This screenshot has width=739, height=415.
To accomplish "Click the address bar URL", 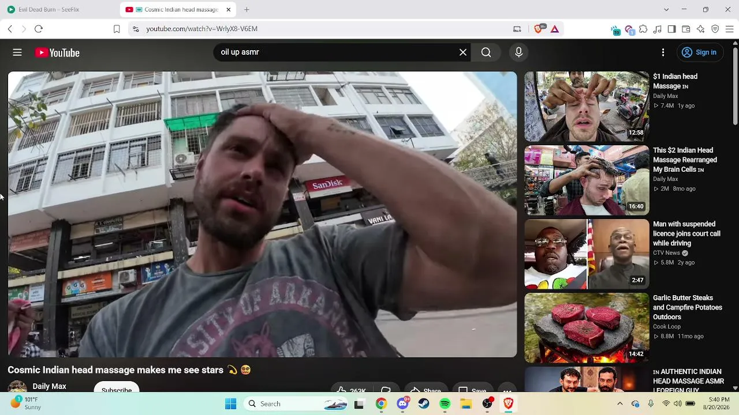I will [202, 29].
